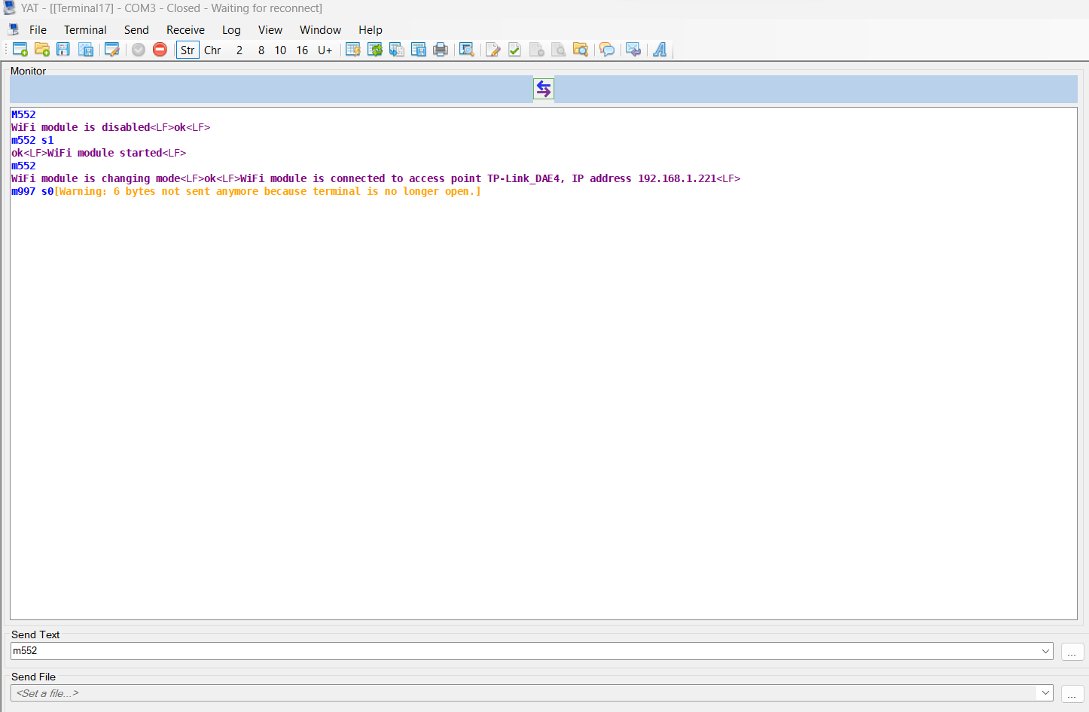Open the Terminal Settings edit icon
The width and height of the screenshot is (1089, 712).
point(112,50)
